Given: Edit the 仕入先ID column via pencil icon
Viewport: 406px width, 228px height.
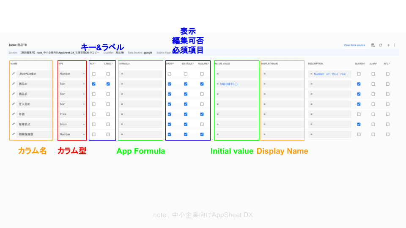Looking at the screenshot, I should [x=14, y=104].
